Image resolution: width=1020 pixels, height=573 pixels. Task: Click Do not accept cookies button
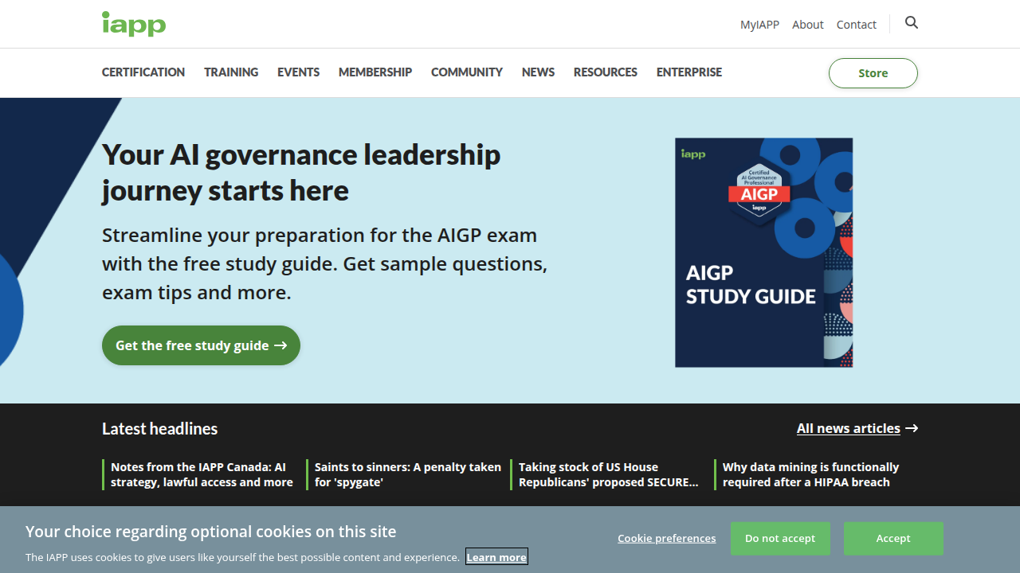coord(780,539)
